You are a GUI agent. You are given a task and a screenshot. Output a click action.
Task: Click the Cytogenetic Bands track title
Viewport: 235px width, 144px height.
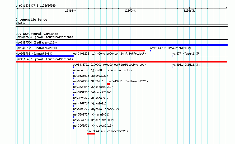pyautogui.click(x=31, y=20)
